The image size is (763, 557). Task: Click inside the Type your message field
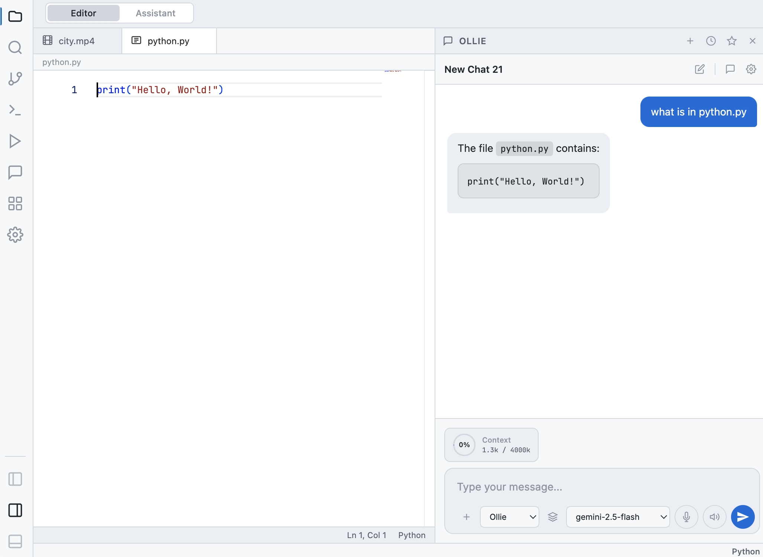(594, 487)
